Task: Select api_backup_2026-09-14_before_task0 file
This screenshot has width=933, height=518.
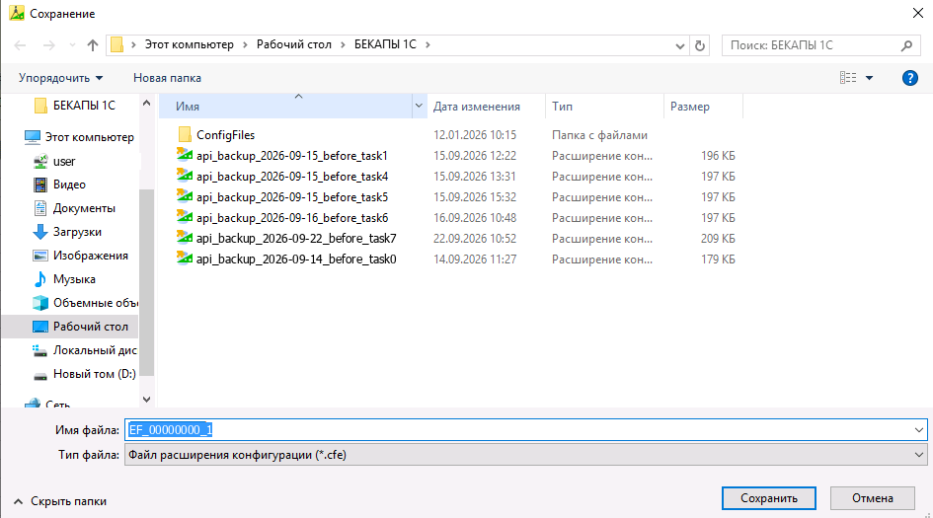Action: (296, 259)
